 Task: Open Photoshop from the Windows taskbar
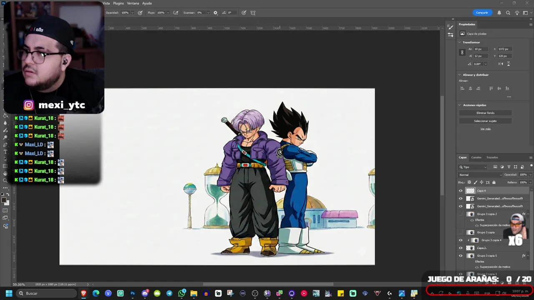[x=133, y=293]
